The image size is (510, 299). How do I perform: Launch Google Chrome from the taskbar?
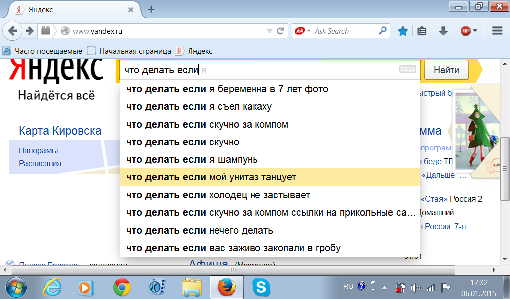click(122, 288)
